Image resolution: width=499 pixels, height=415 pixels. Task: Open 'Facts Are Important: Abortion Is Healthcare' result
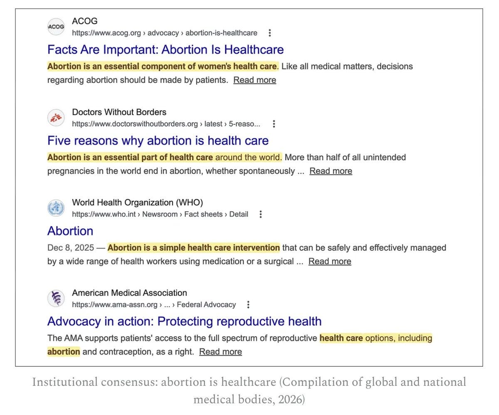point(166,49)
